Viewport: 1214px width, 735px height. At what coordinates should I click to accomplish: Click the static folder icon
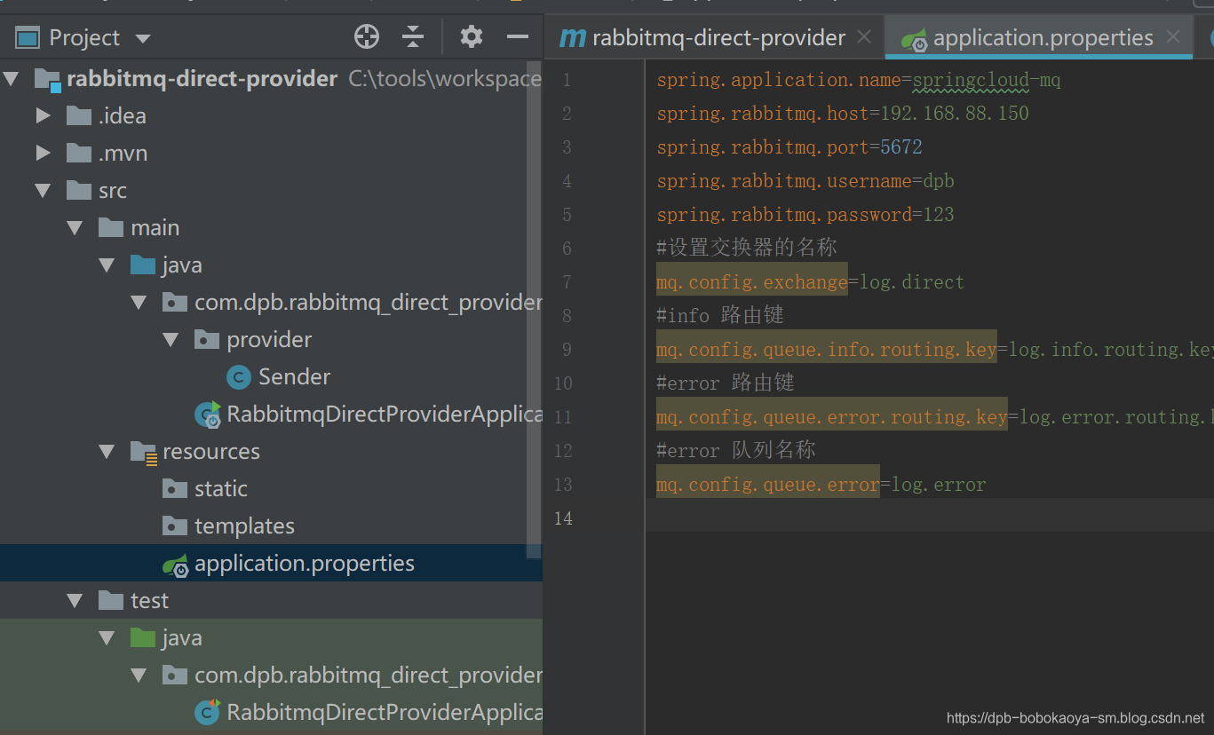(x=175, y=489)
